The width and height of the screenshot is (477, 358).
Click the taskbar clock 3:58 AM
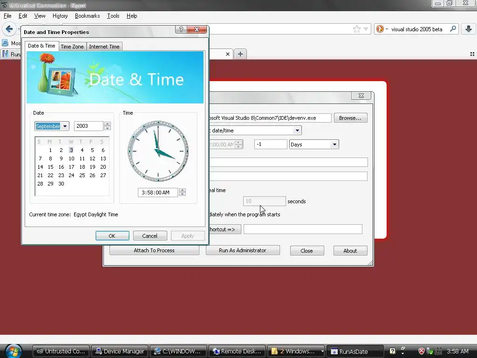coord(457,351)
